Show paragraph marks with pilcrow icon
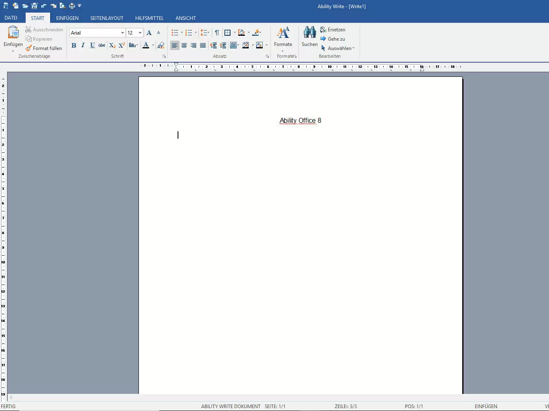 pos(217,33)
